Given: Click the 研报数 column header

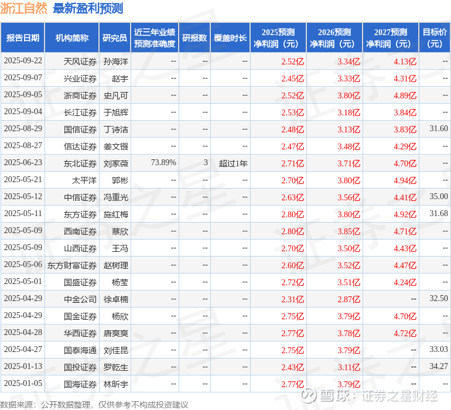Looking at the screenshot, I should point(194,37).
